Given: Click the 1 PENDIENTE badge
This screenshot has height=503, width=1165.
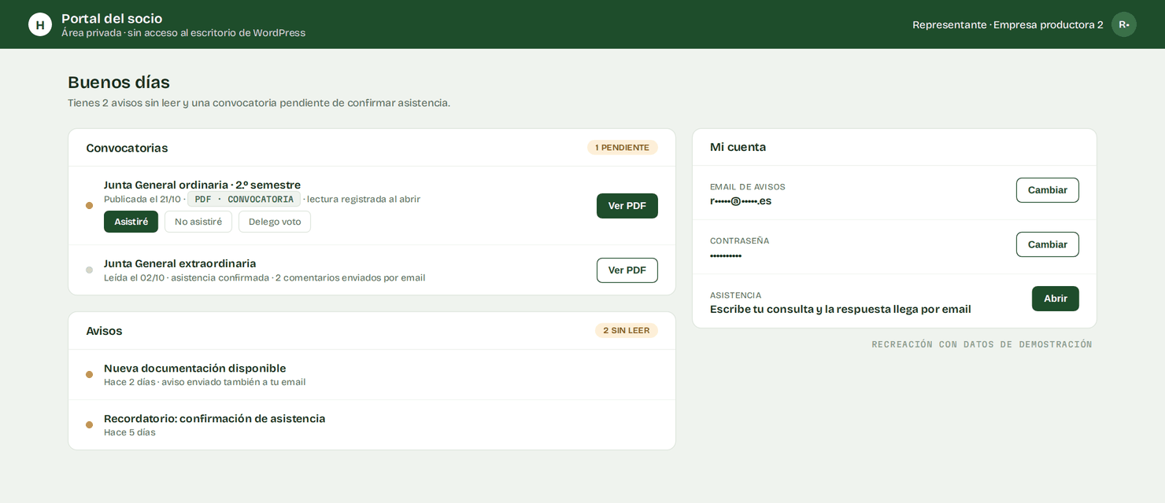Looking at the screenshot, I should click(623, 148).
